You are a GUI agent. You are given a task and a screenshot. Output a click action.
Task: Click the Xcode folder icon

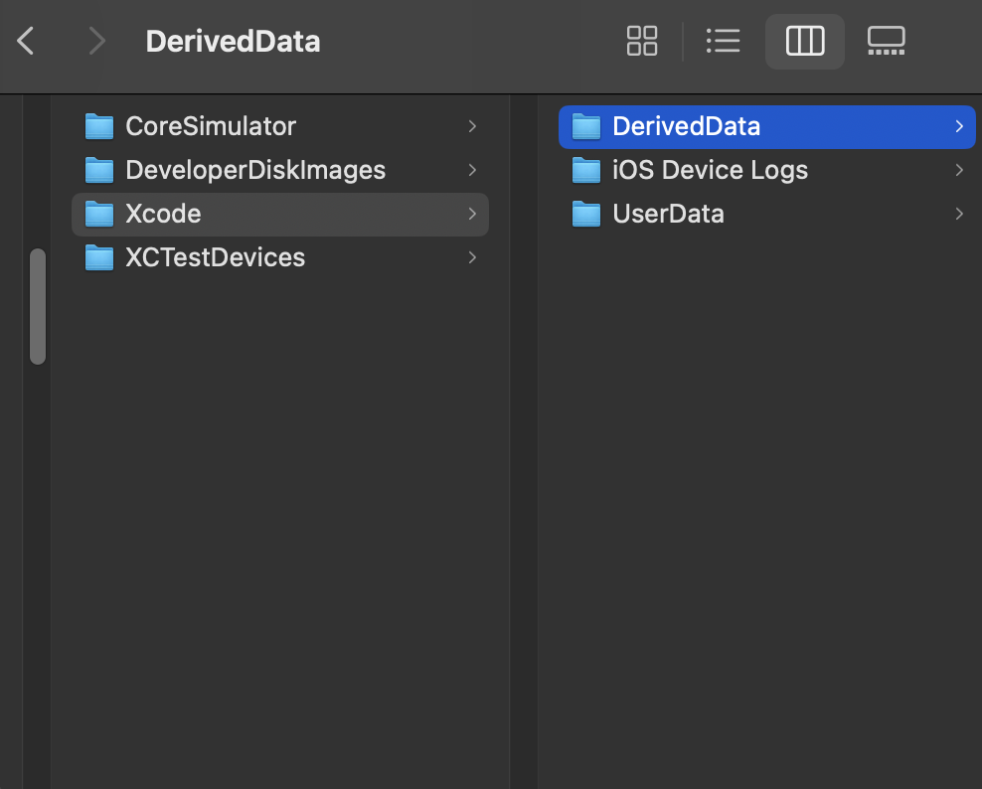pyautogui.click(x=99, y=215)
